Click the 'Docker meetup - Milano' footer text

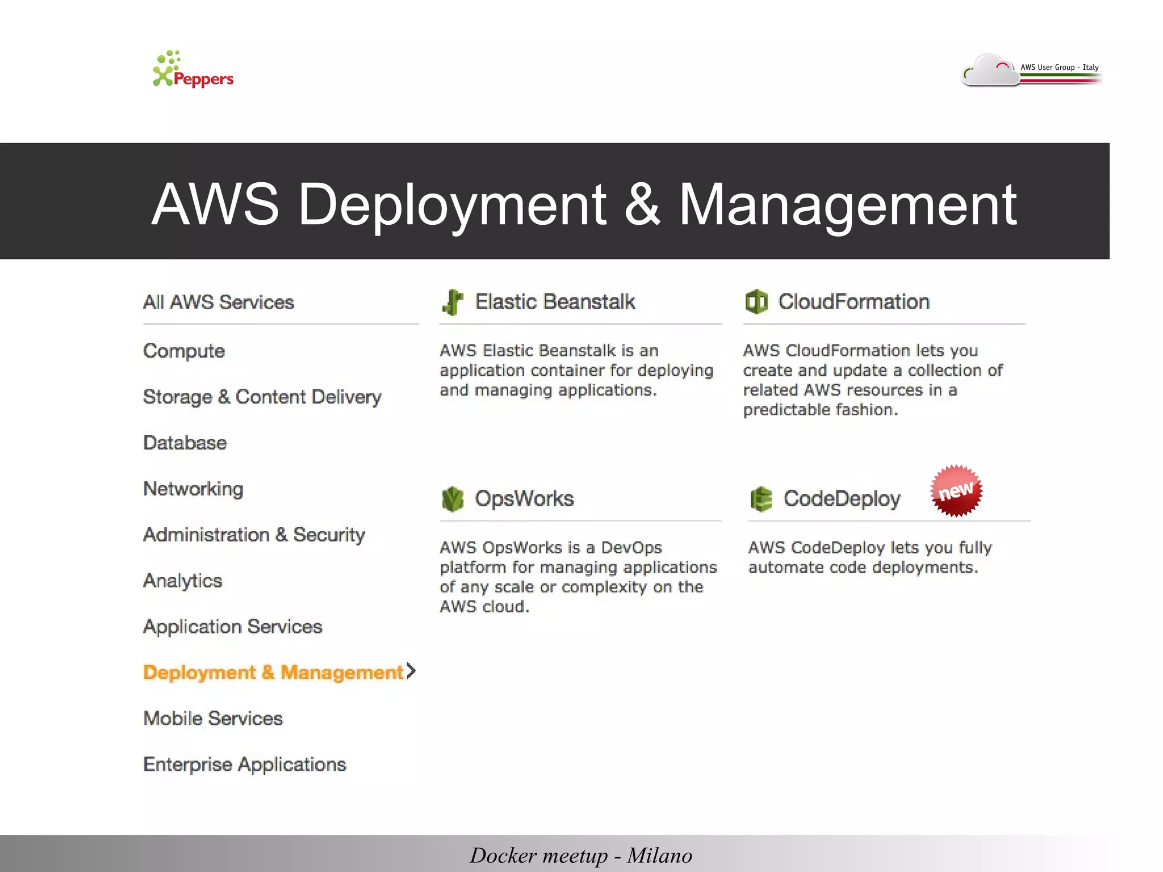click(x=581, y=856)
